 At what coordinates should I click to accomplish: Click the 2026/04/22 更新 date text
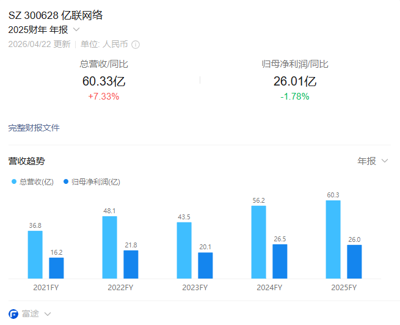39,44
